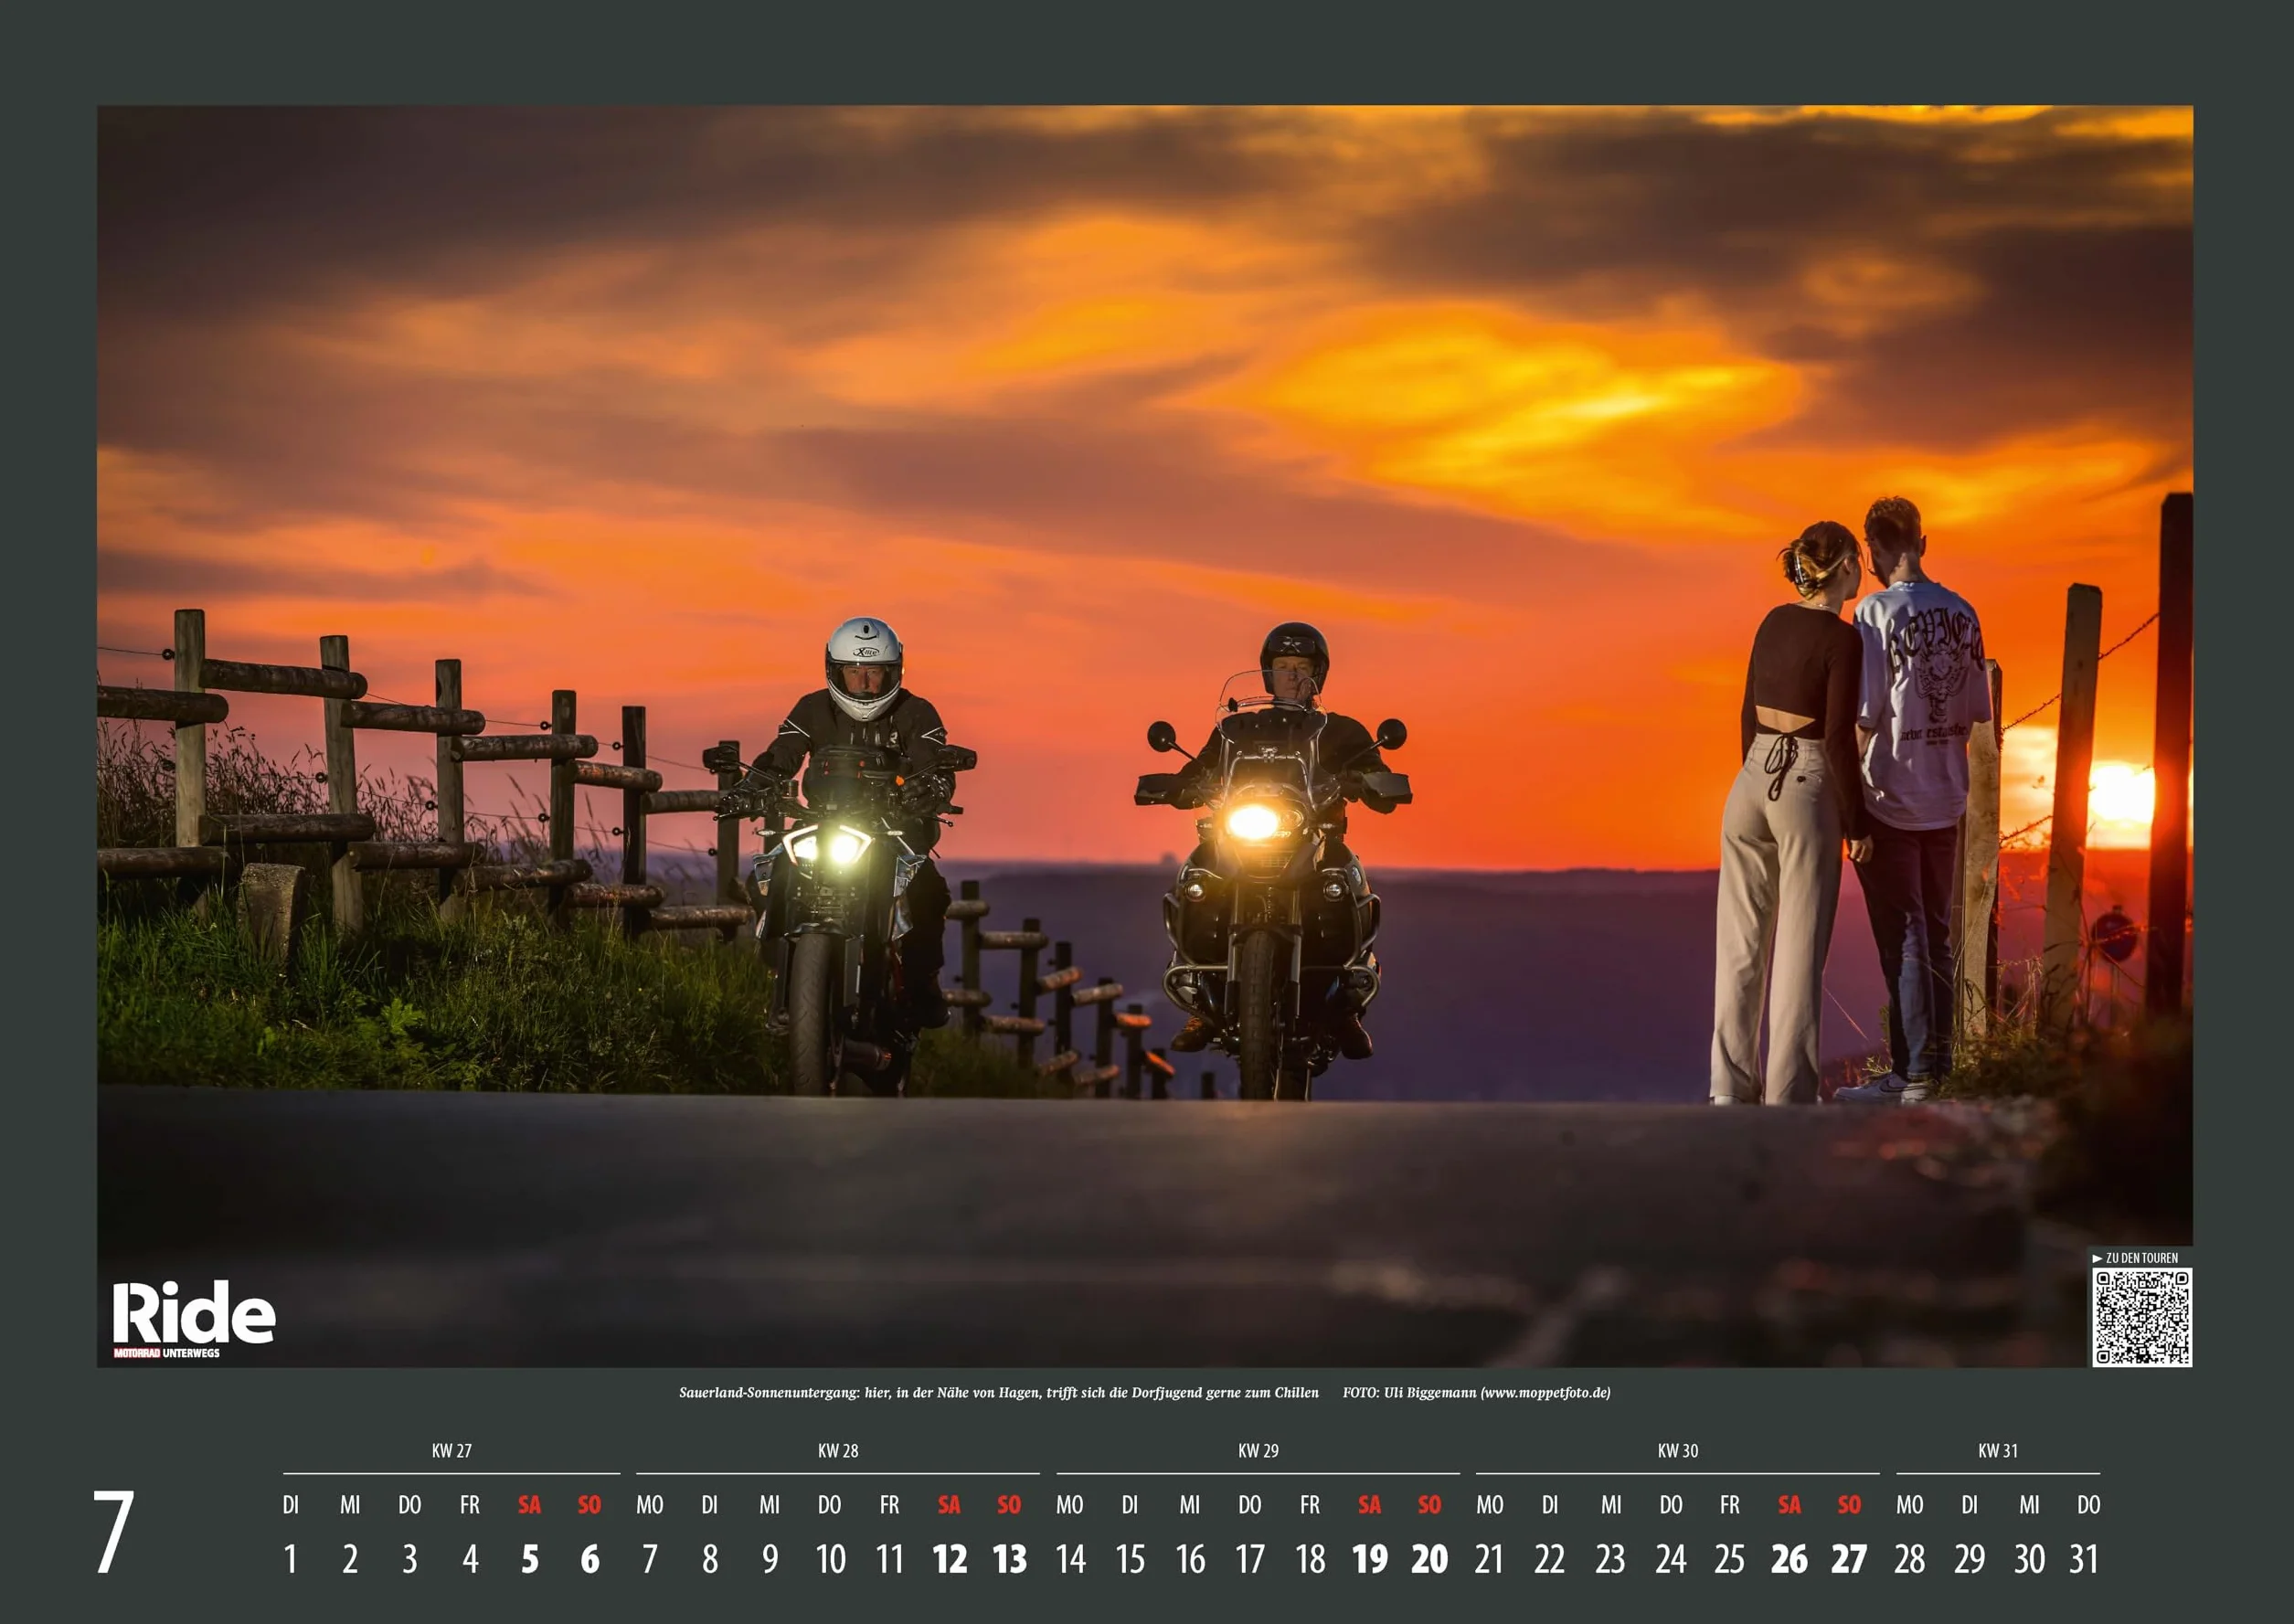This screenshot has height=1624, width=2294.
Task: Click date 22 in the calendar row
Action: [x=1549, y=1560]
